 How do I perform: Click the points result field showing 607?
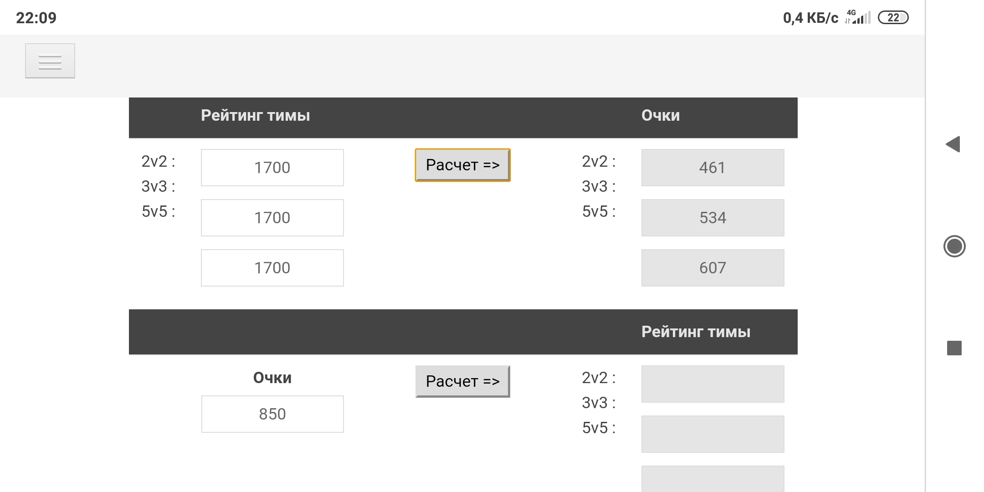pyautogui.click(x=712, y=268)
